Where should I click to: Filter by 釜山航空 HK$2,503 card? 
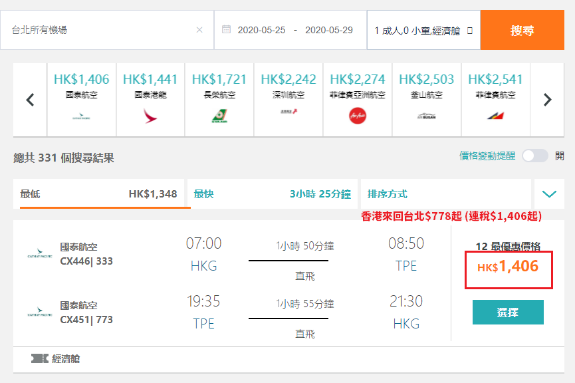(x=427, y=100)
